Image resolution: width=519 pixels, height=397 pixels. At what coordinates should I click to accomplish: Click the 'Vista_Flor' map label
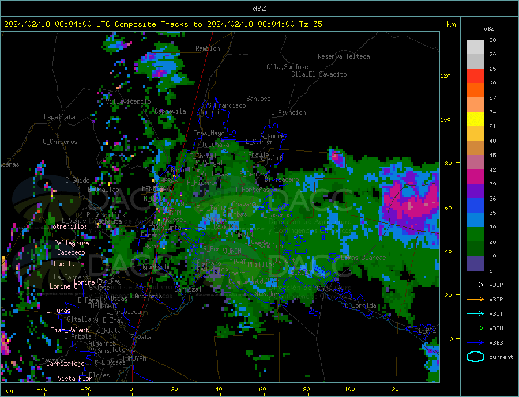coord(75,379)
